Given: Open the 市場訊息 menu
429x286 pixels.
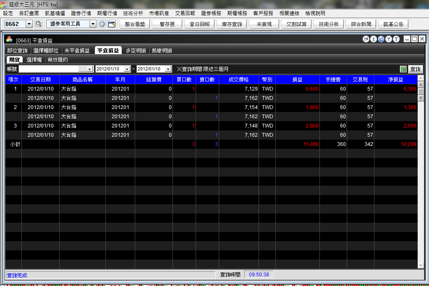Looking at the screenshot, I should 159,13.
